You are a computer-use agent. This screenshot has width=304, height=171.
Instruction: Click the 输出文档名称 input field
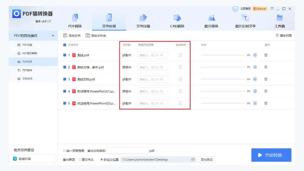point(128,151)
